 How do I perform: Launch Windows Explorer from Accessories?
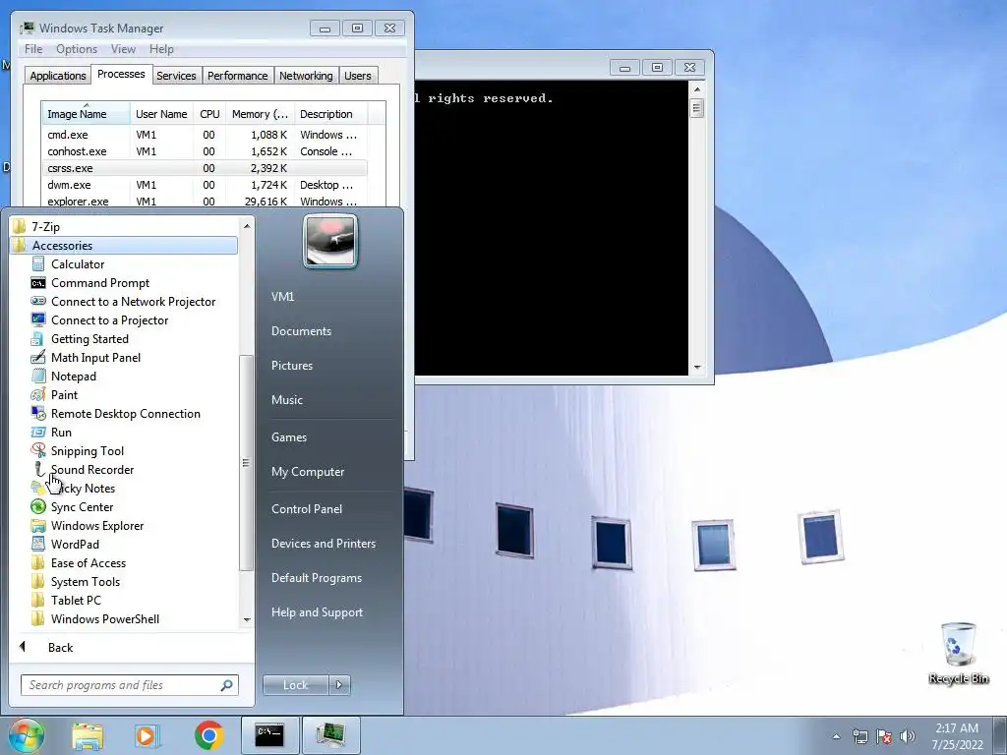pos(97,525)
